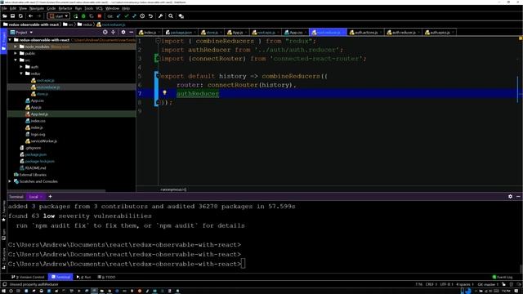Expand the auth folder
The image size is (523, 294).
(x=21, y=67)
